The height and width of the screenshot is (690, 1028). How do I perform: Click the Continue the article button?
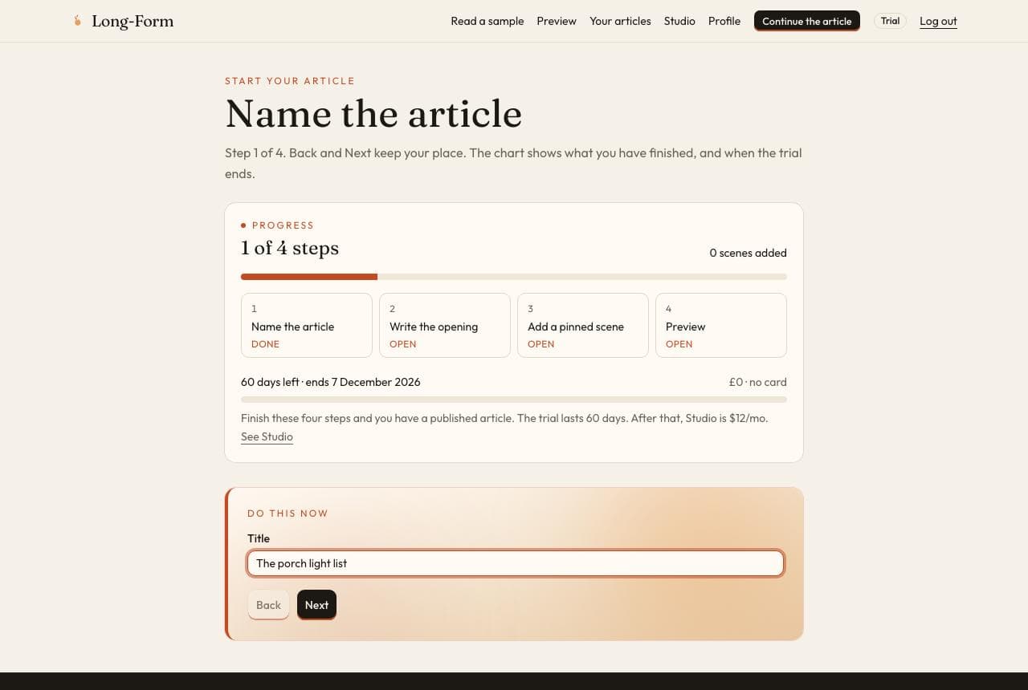point(807,21)
